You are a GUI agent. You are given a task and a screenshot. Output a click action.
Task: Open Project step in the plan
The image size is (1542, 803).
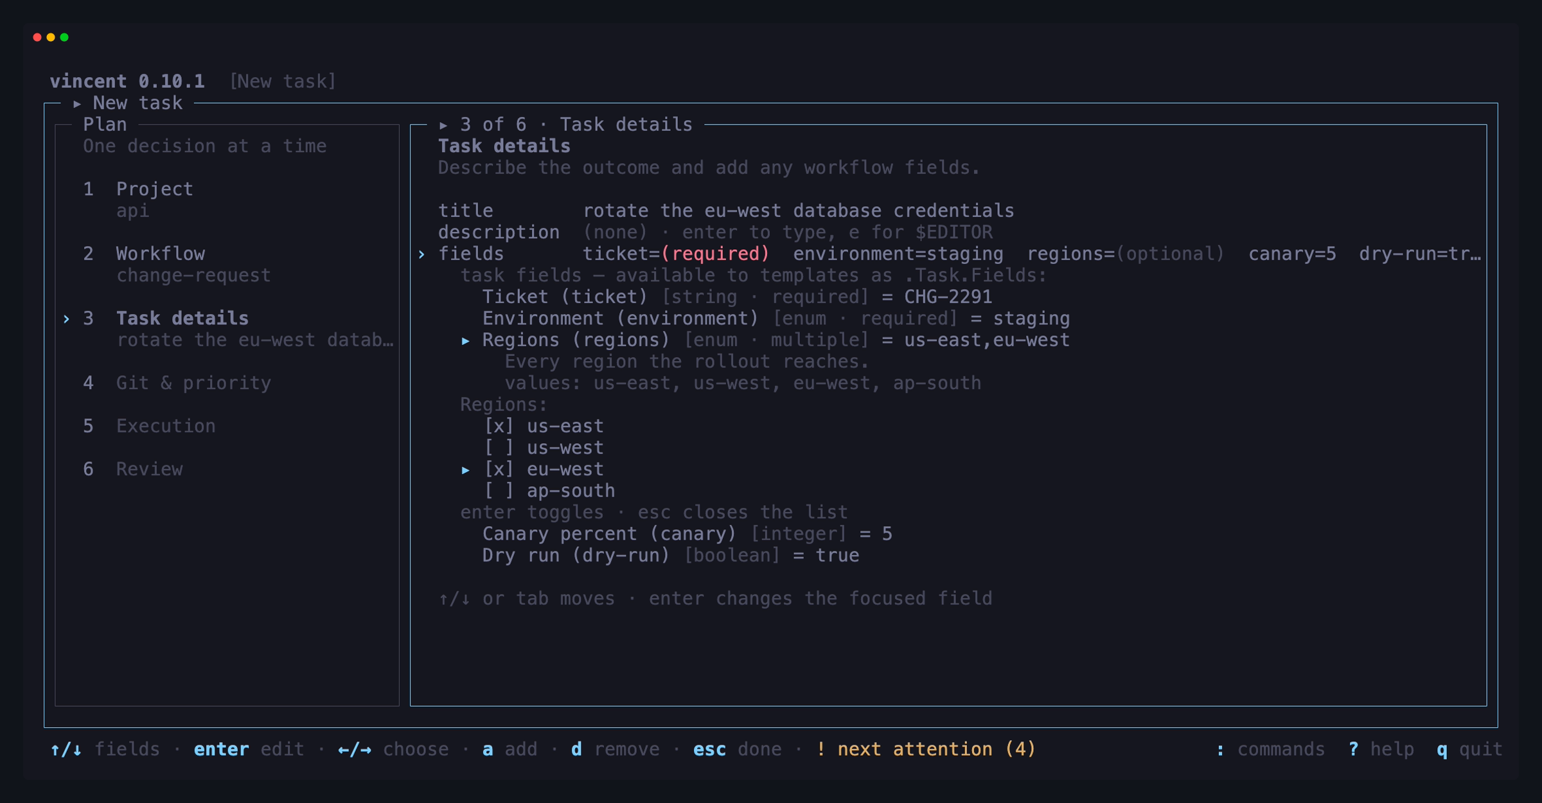click(x=154, y=189)
